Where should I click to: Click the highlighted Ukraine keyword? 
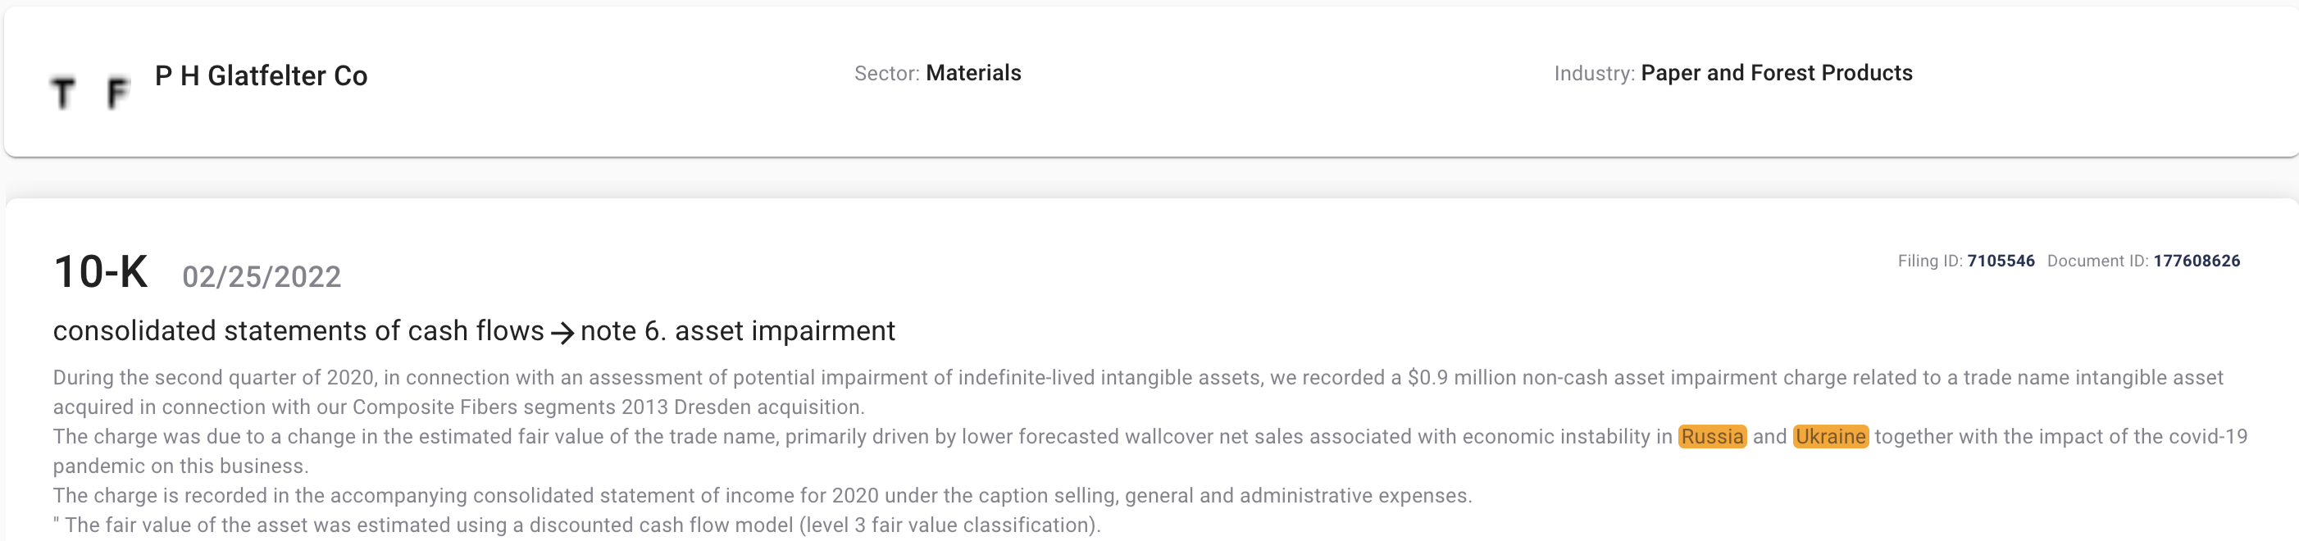1831,437
